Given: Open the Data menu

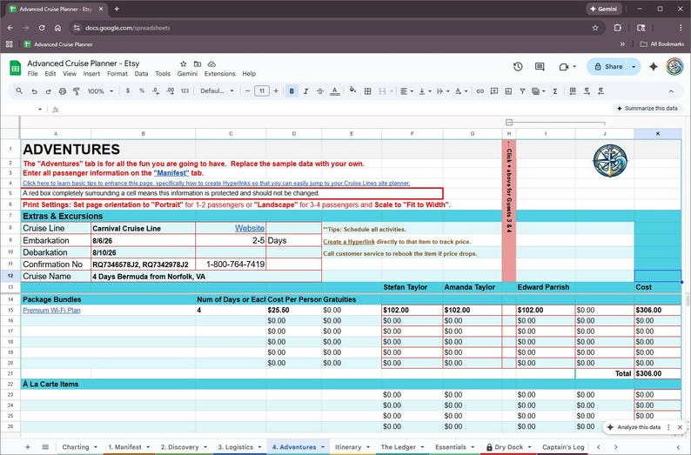Looking at the screenshot, I should coord(142,74).
